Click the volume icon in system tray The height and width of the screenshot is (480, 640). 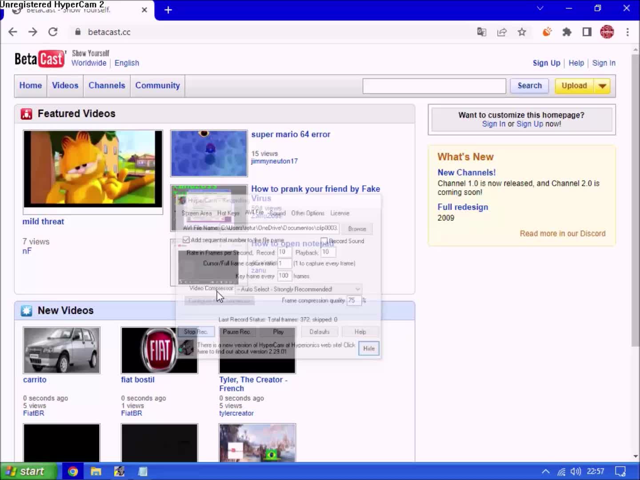[x=576, y=472]
